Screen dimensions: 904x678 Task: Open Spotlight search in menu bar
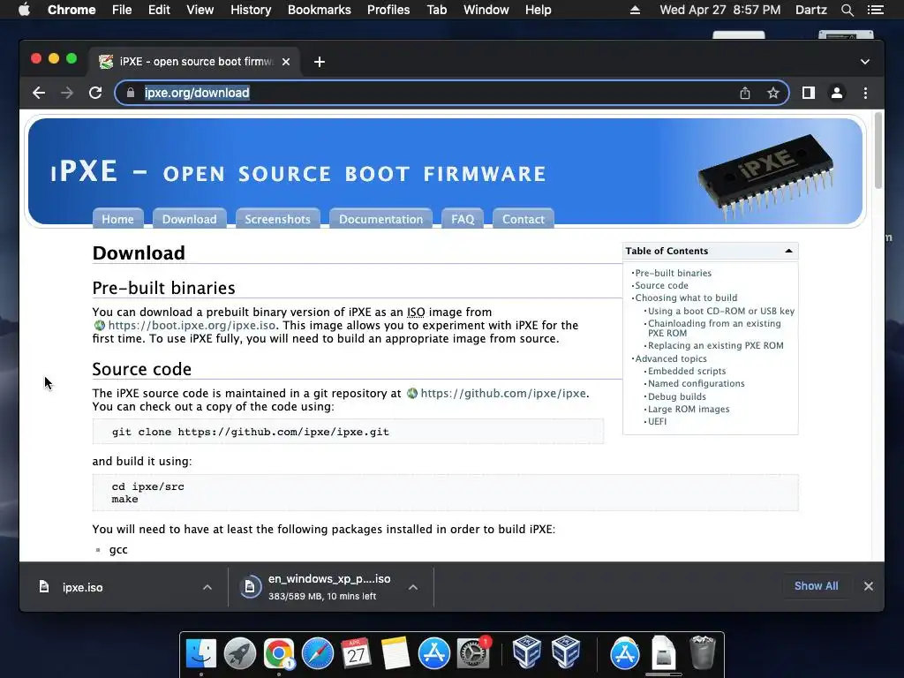pyautogui.click(x=847, y=10)
